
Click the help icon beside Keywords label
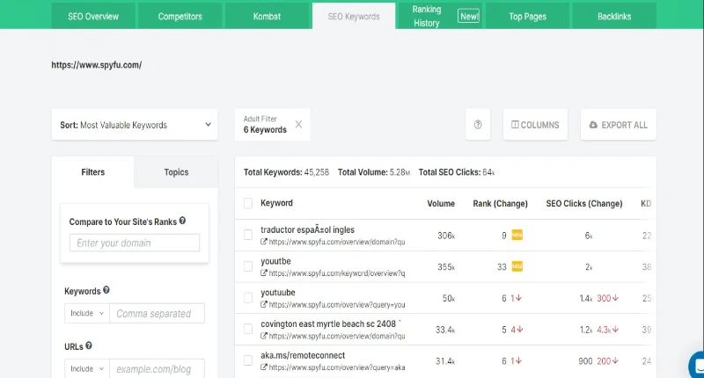click(x=106, y=290)
